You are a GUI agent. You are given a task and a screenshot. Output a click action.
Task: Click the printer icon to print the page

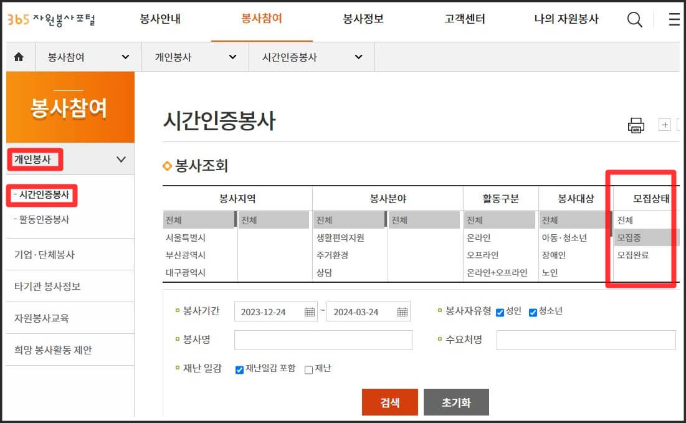636,125
